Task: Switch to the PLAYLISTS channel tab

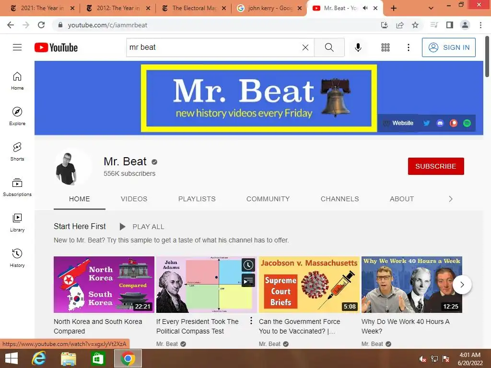Action: pyautogui.click(x=197, y=199)
